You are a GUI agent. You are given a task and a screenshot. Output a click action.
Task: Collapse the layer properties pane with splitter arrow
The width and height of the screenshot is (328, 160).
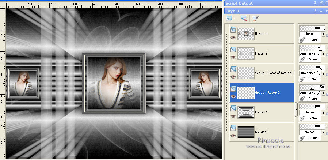coord(296,109)
